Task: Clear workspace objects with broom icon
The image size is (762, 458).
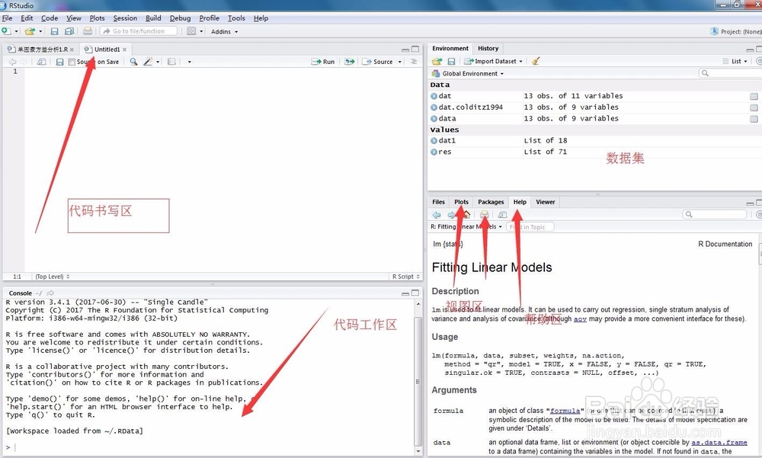Action: 536,61
